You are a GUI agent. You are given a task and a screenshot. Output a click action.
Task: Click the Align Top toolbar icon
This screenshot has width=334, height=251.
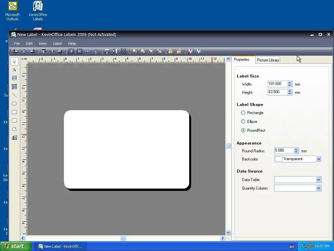pyautogui.click(x=44, y=51)
